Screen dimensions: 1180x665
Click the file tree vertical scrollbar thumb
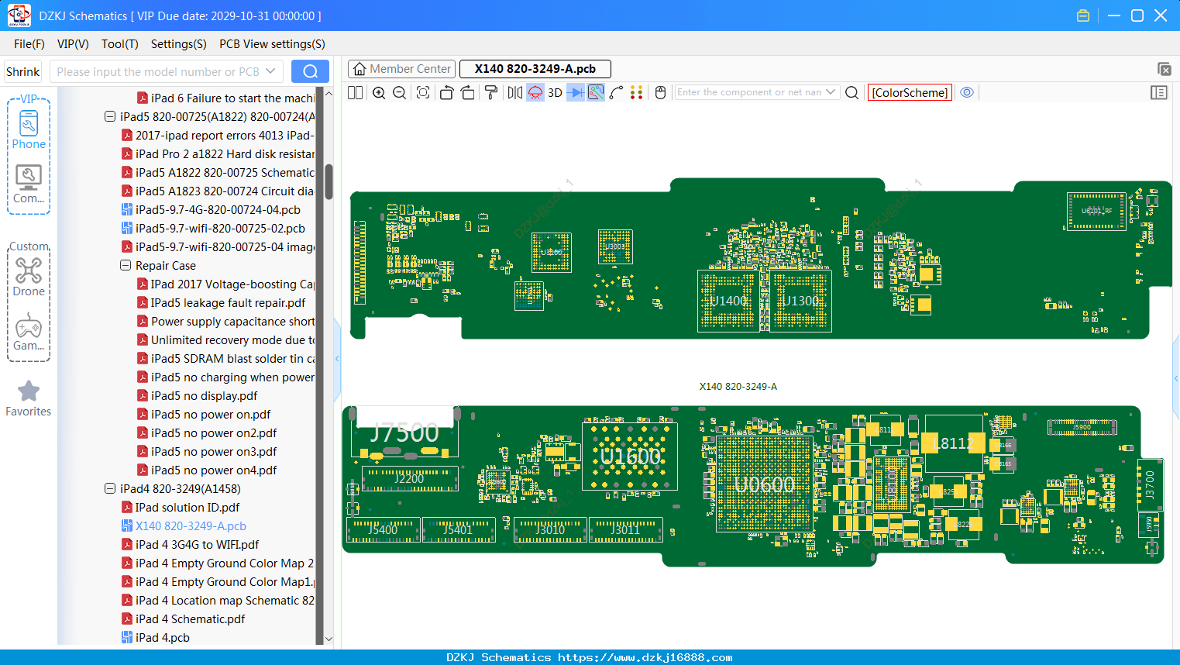click(329, 181)
